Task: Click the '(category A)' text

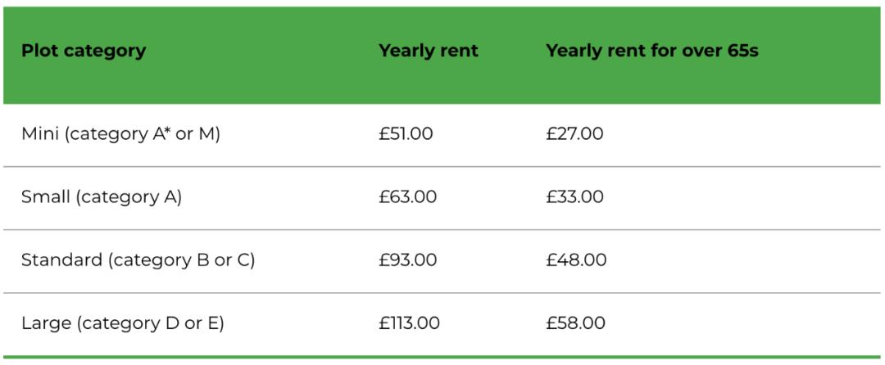Action: point(129,197)
